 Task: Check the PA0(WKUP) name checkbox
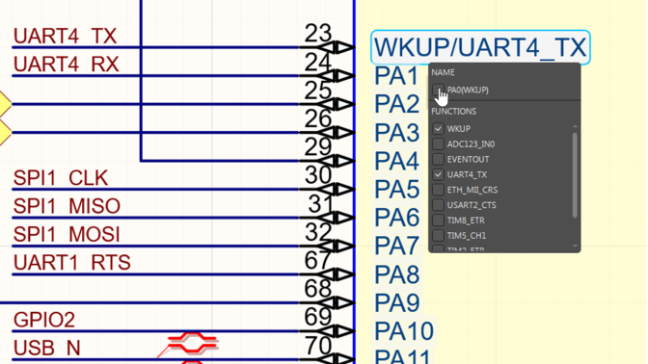[x=438, y=90]
